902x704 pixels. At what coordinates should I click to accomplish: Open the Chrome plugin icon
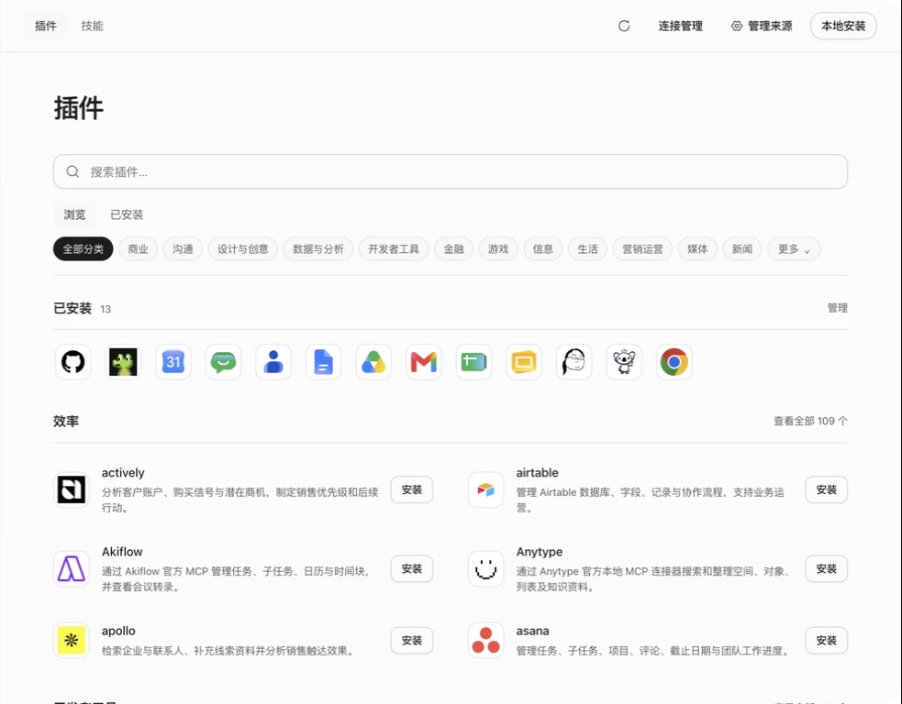point(674,362)
